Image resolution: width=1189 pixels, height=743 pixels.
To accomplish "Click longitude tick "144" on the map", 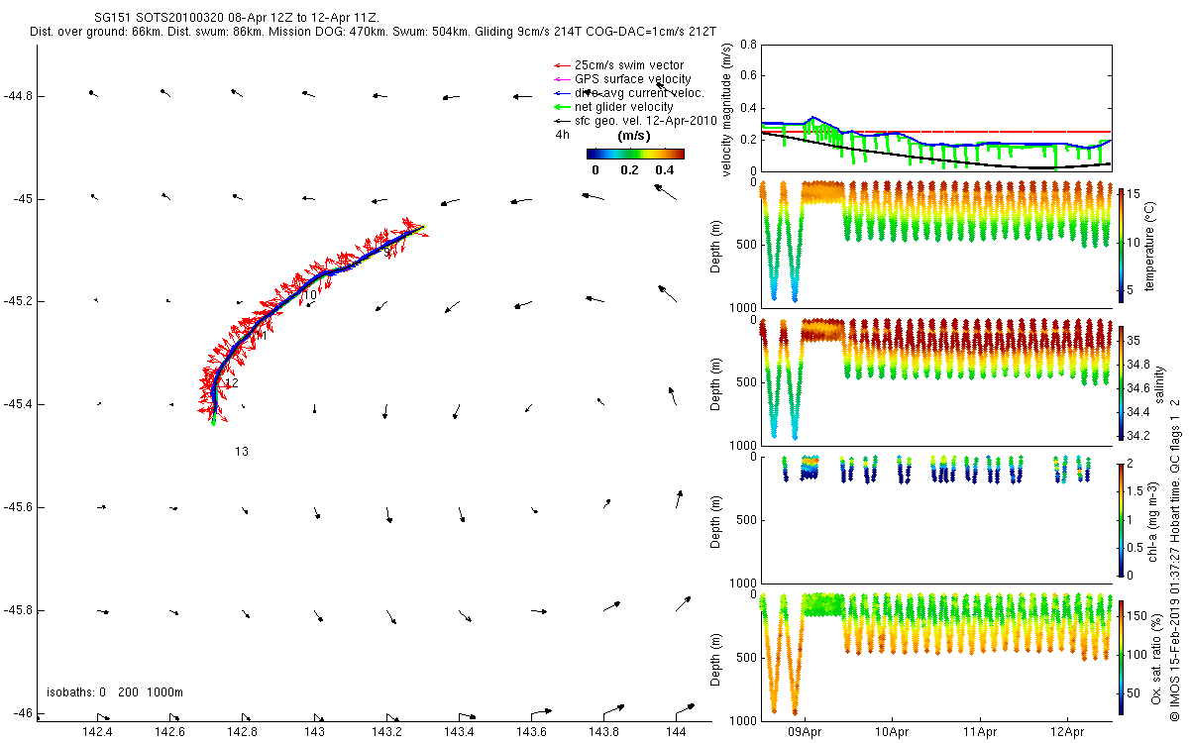I will [x=677, y=732].
